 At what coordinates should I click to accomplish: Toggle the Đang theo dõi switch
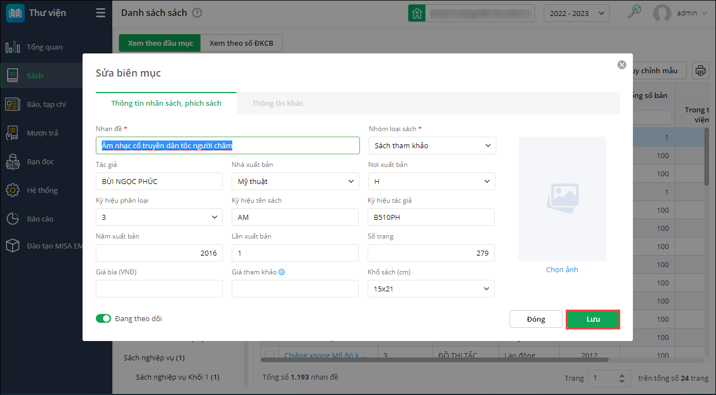(103, 318)
